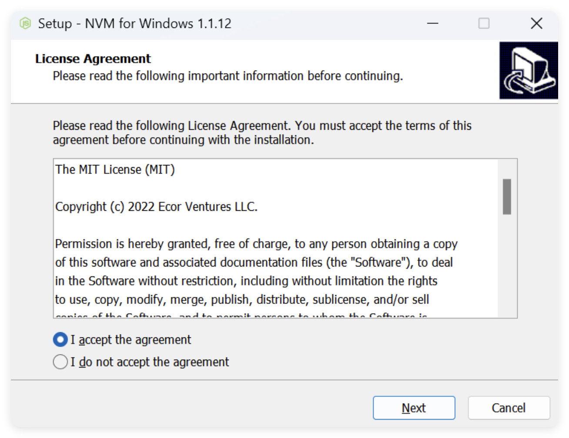Cancel the NVM setup

[509, 408]
